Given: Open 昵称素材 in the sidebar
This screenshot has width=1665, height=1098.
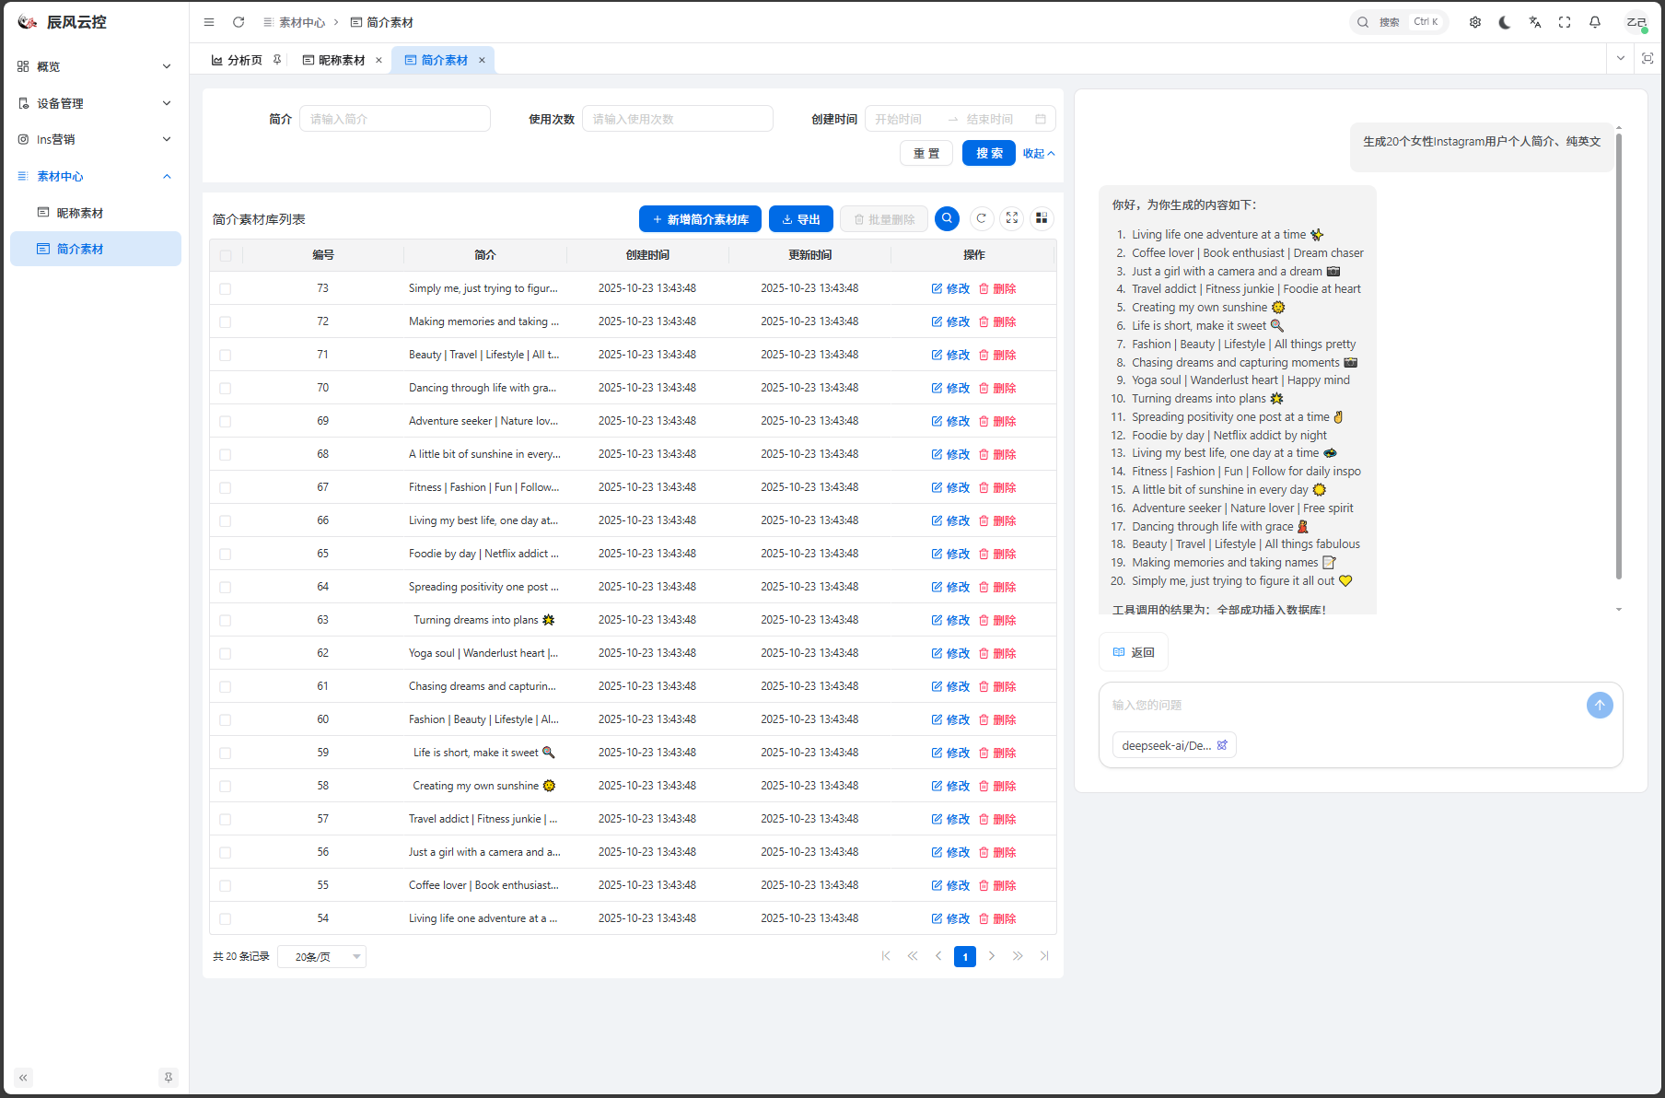Looking at the screenshot, I should point(80,213).
